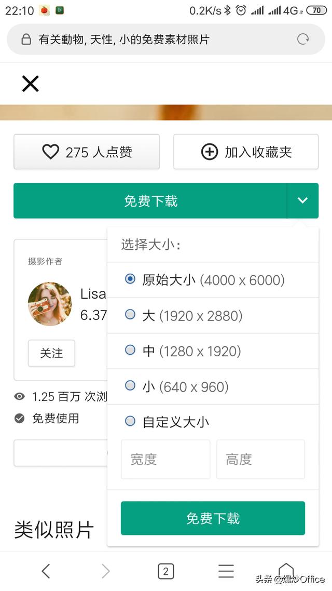Go to browser home page
The height and width of the screenshot is (591, 332).
tap(286, 570)
